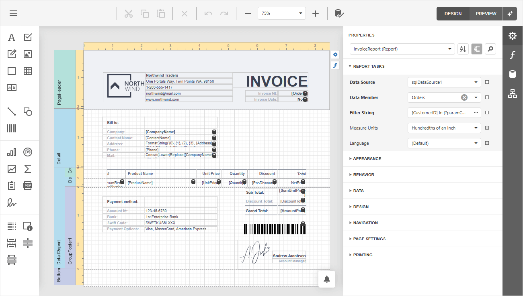The image size is (523, 296).
Task: Select the Table control in the toolbox
Action: click(27, 71)
